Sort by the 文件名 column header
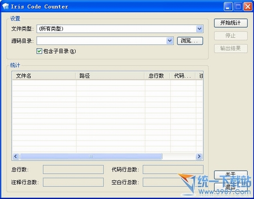Image resolution: width=254 pixels, height=199 pixels. click(44, 76)
